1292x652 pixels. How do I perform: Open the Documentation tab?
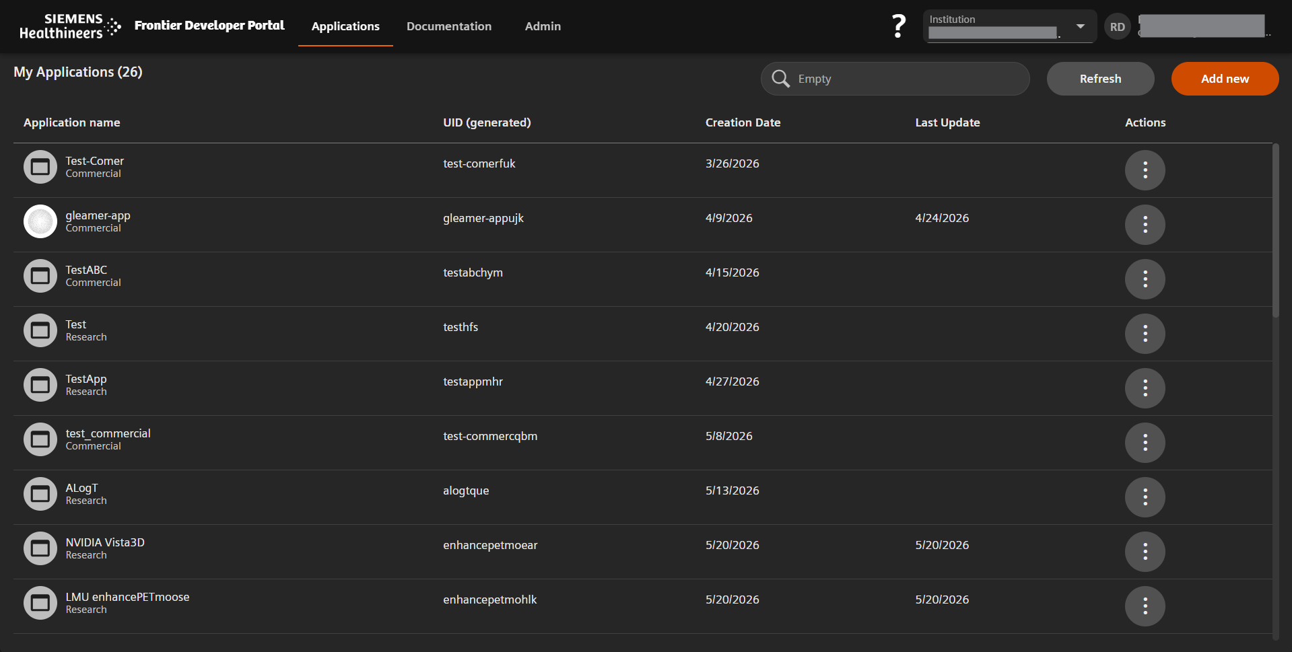(x=449, y=26)
